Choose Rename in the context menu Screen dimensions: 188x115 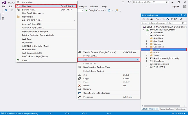point(108,89)
